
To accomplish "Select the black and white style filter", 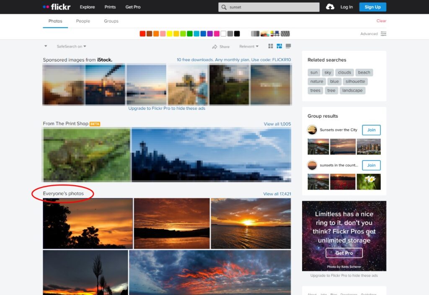I will coord(255,34).
